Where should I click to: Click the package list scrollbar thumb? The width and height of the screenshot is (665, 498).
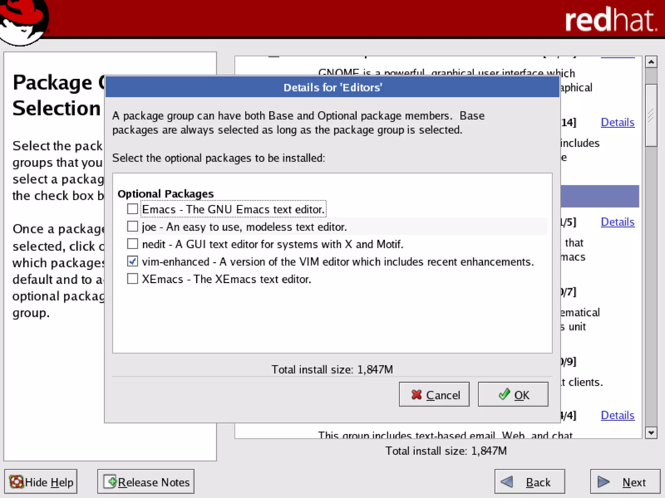pos(651,115)
